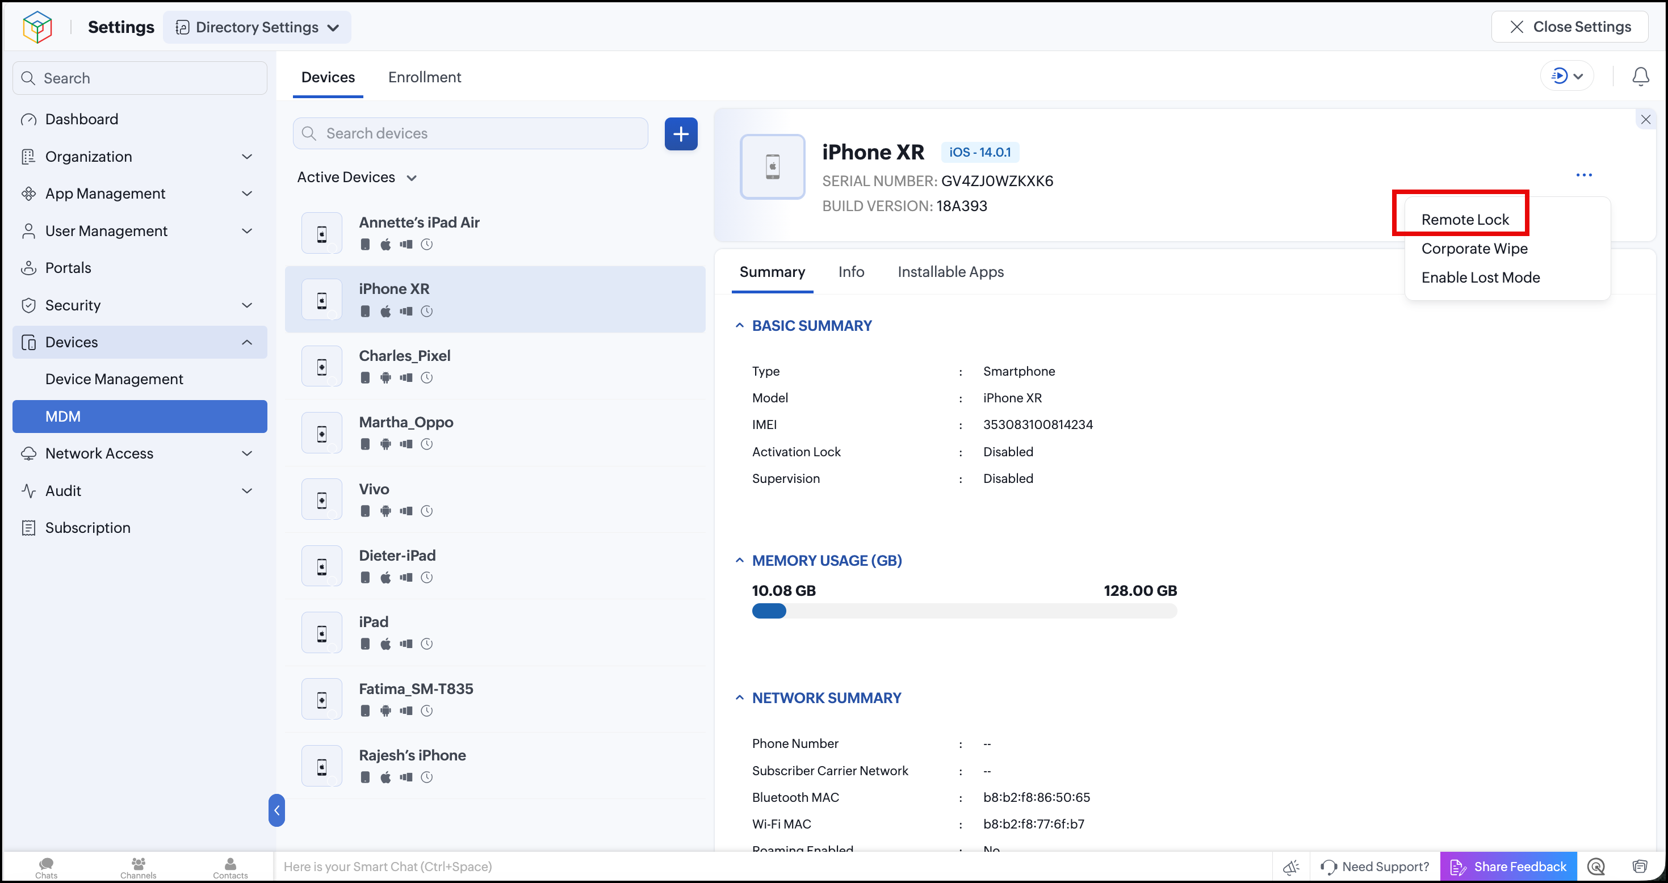
Task: Open the quick action play dropdown in header
Action: [1566, 77]
